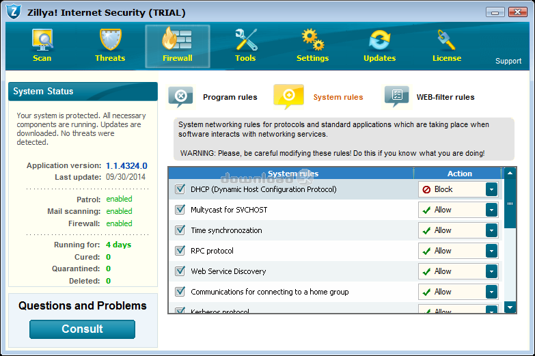
Task: Open the Scan section icon
Action: tap(42, 40)
